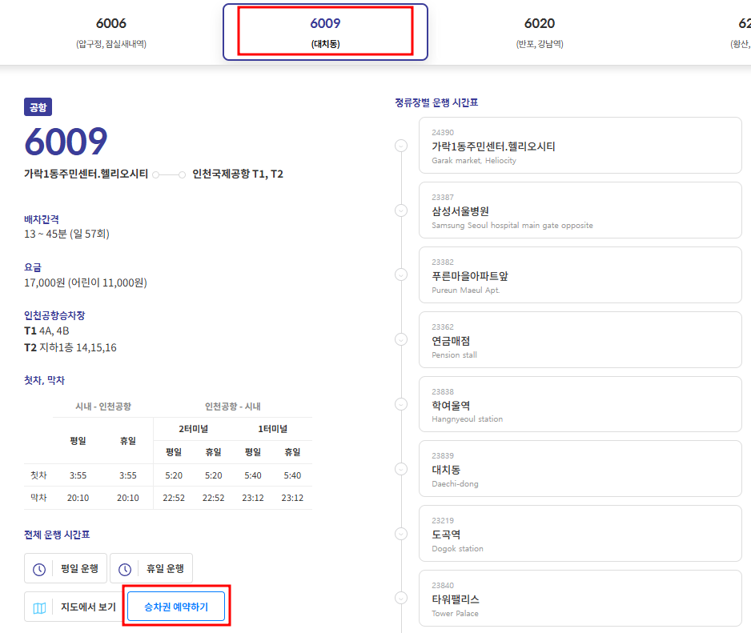Click the T2 지하1층 14,15,16 boarding text
The image size is (751, 633).
click(x=70, y=347)
